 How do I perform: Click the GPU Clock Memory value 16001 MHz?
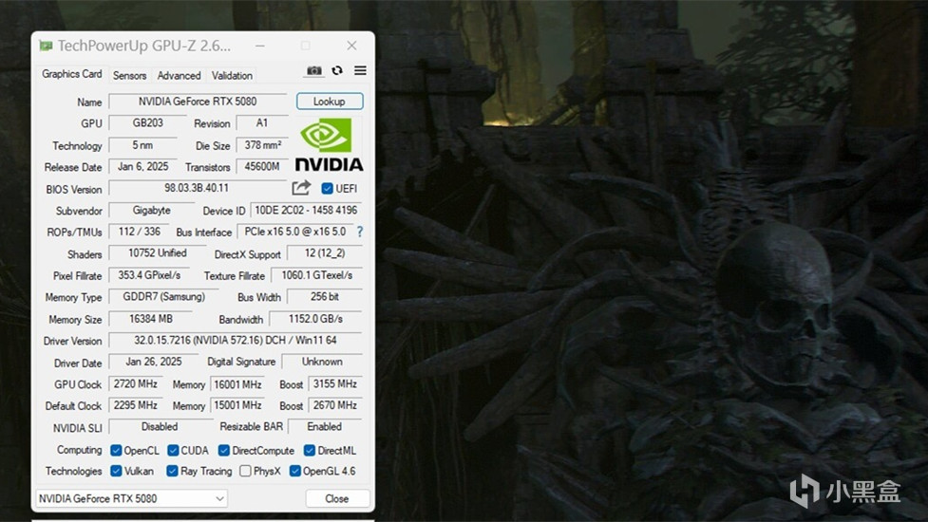click(x=237, y=384)
